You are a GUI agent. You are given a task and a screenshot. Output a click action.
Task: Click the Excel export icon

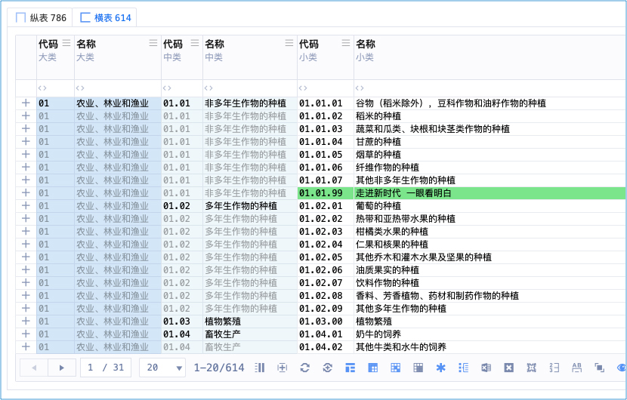486,368
